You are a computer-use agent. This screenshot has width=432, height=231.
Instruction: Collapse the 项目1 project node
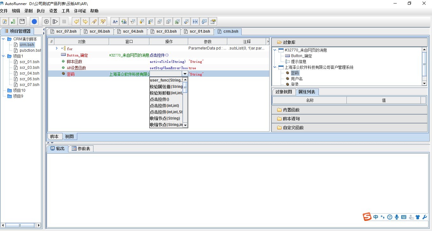(3, 56)
